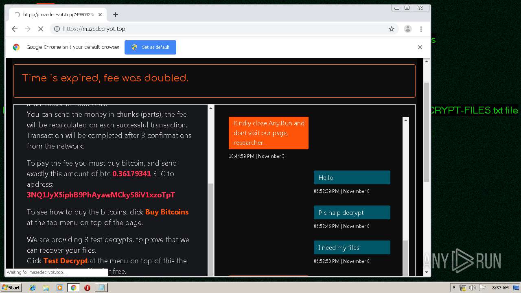This screenshot has height=293, width=521.
Task: Click the chat panel scroll up arrow
Action: pos(405,120)
